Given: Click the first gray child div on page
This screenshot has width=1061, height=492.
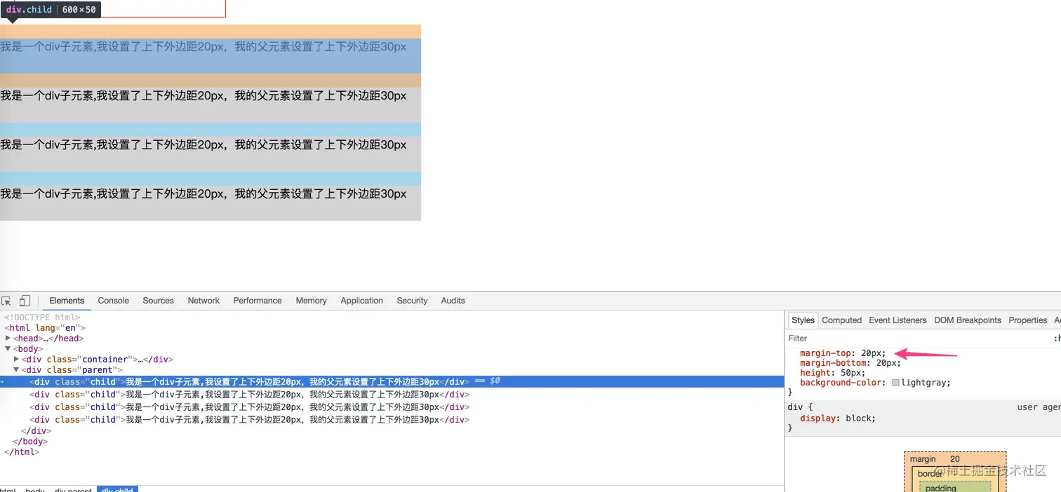Looking at the screenshot, I should [x=211, y=105].
